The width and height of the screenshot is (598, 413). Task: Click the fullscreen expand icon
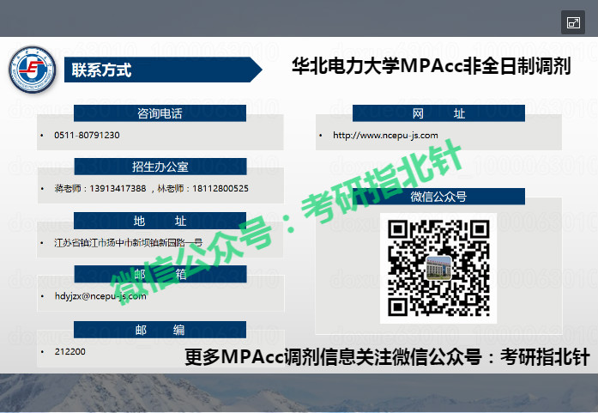(x=573, y=22)
